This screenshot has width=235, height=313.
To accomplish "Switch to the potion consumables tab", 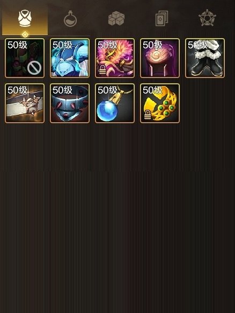I will [x=70, y=19].
